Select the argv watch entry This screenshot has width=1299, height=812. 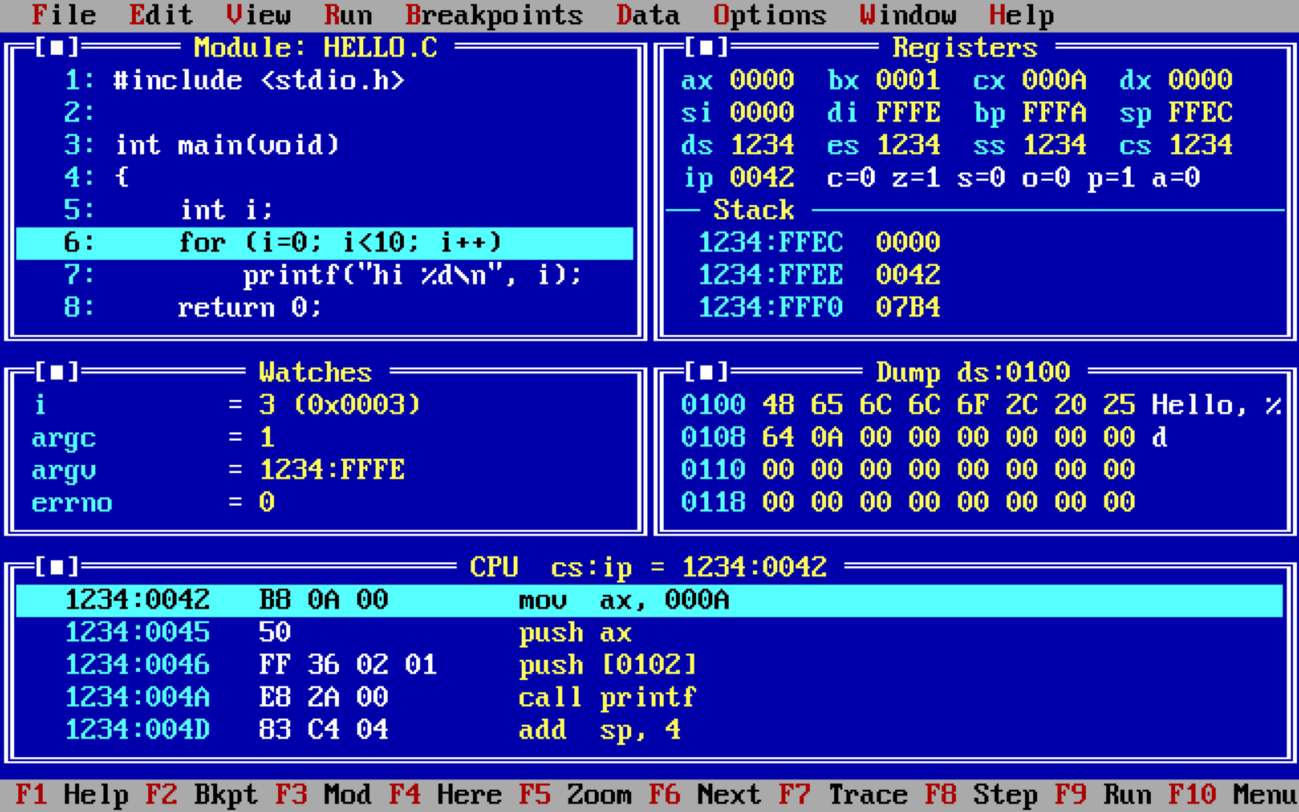[x=325, y=470]
